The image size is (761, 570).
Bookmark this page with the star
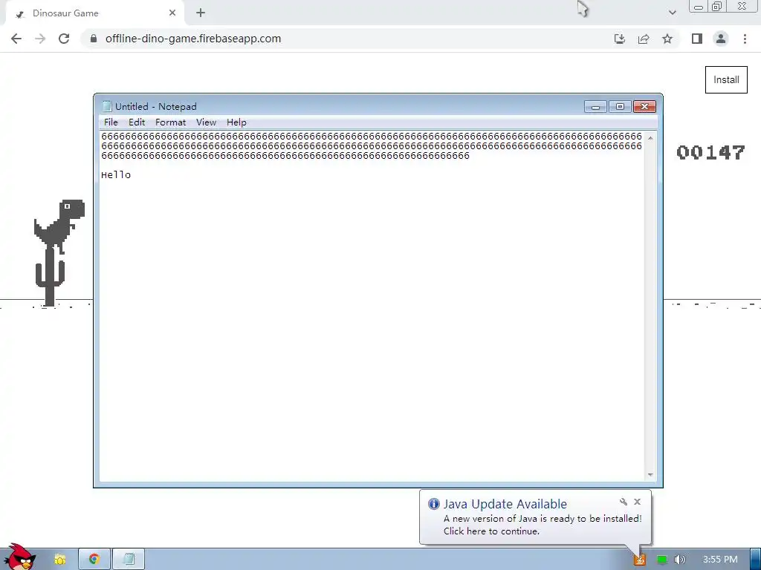click(x=667, y=39)
